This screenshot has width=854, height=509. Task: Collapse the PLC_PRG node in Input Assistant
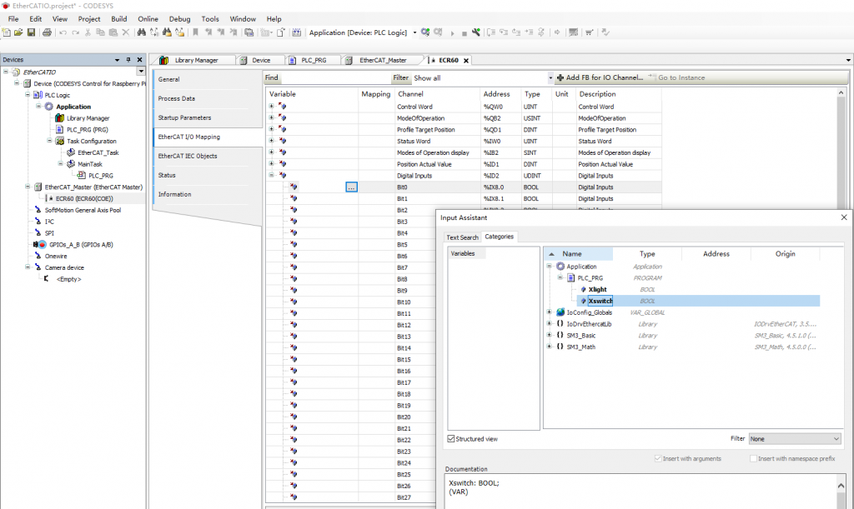[560, 277]
